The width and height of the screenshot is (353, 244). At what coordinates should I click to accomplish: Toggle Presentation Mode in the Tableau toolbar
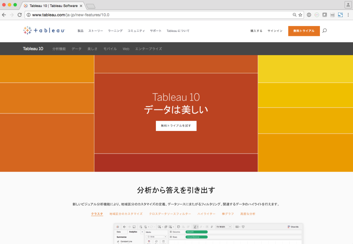pos(243,226)
